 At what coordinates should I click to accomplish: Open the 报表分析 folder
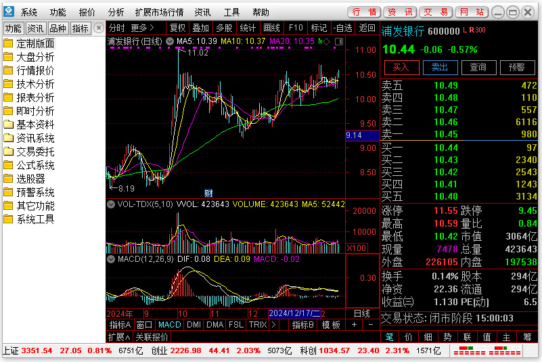[x=29, y=97]
